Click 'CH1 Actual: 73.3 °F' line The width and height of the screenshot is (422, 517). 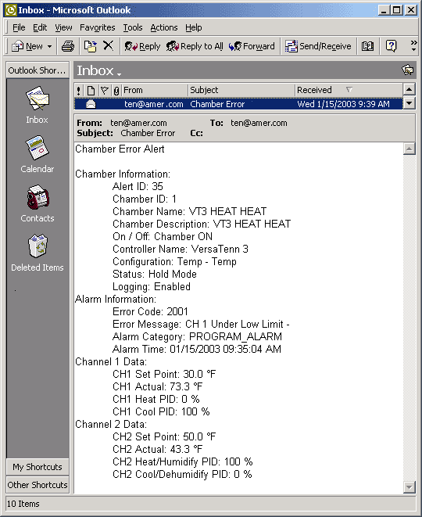(x=157, y=386)
